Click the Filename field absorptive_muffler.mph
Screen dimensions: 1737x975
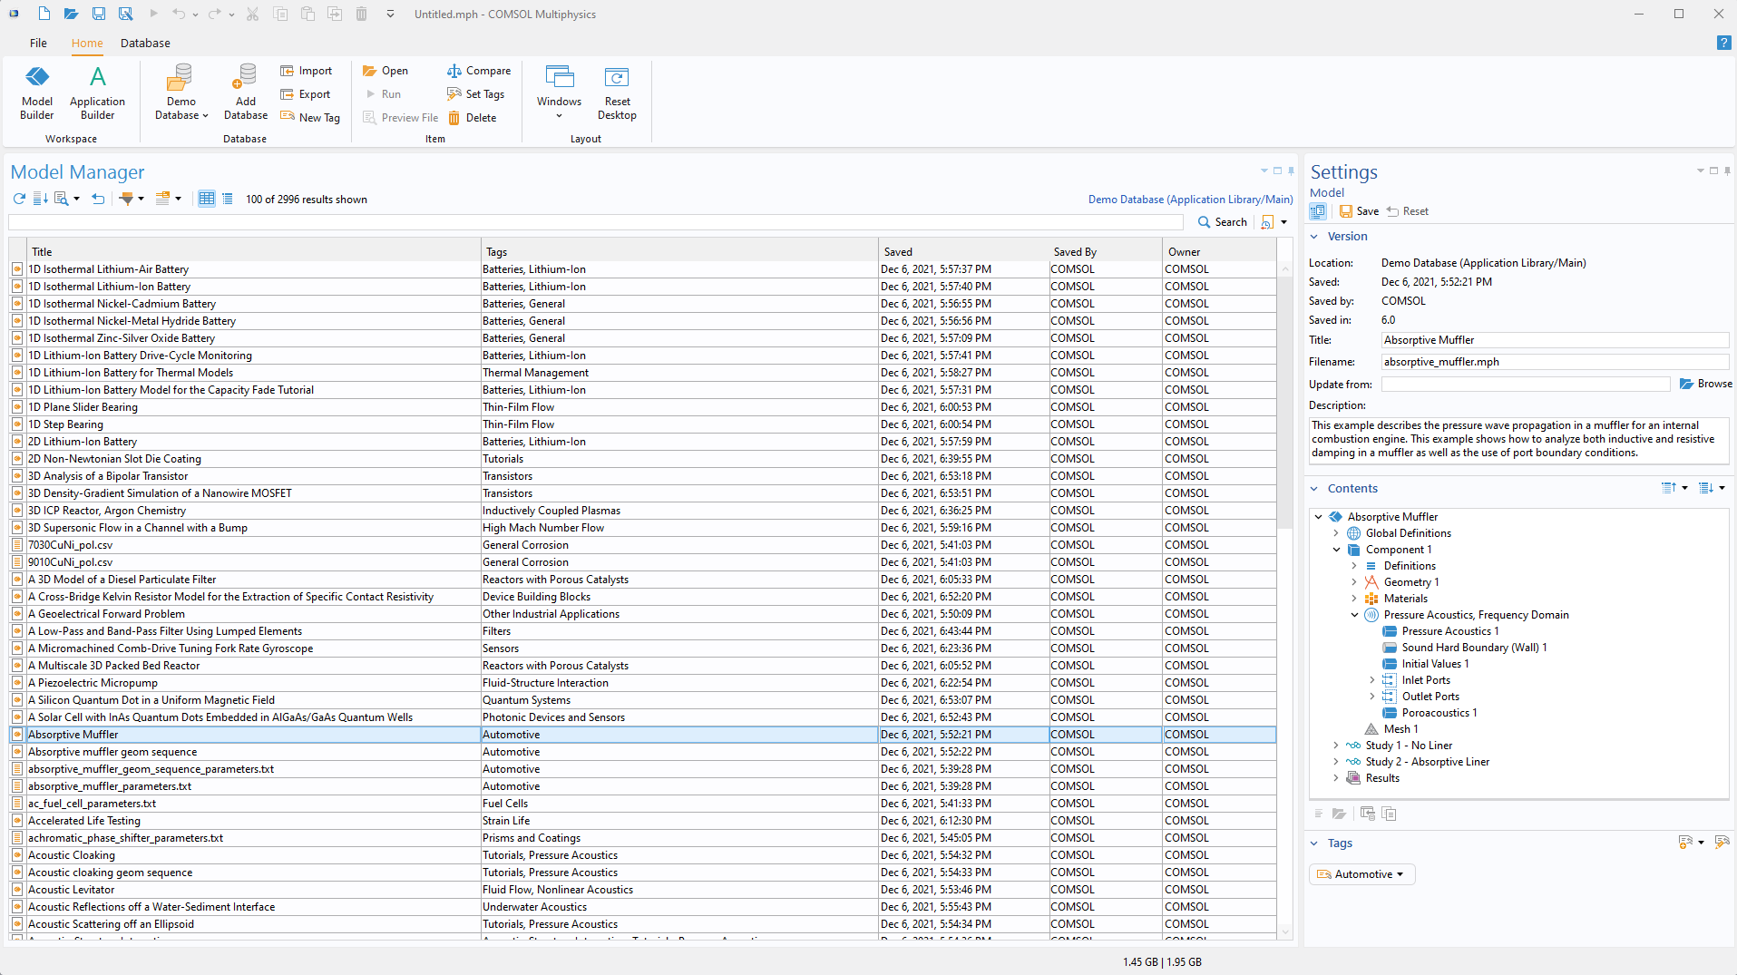1556,362
